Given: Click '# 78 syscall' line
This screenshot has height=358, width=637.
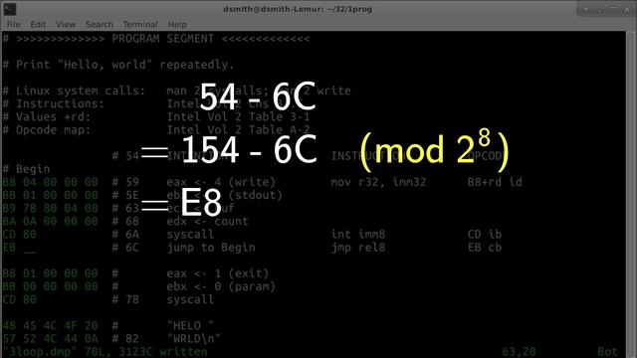Looking at the screenshot, I should 163,299.
